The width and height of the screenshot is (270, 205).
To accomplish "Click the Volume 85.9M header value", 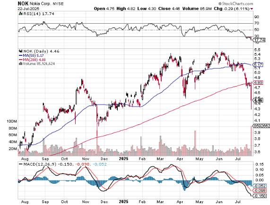I will click(x=197, y=9).
